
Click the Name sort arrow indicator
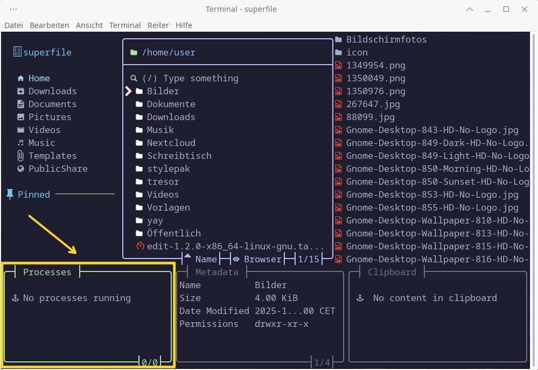point(187,257)
